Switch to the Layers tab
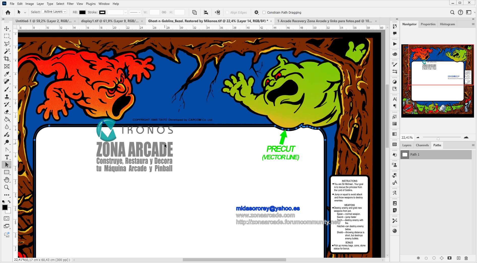Viewport: 477px width, 263px height. pos(407,145)
